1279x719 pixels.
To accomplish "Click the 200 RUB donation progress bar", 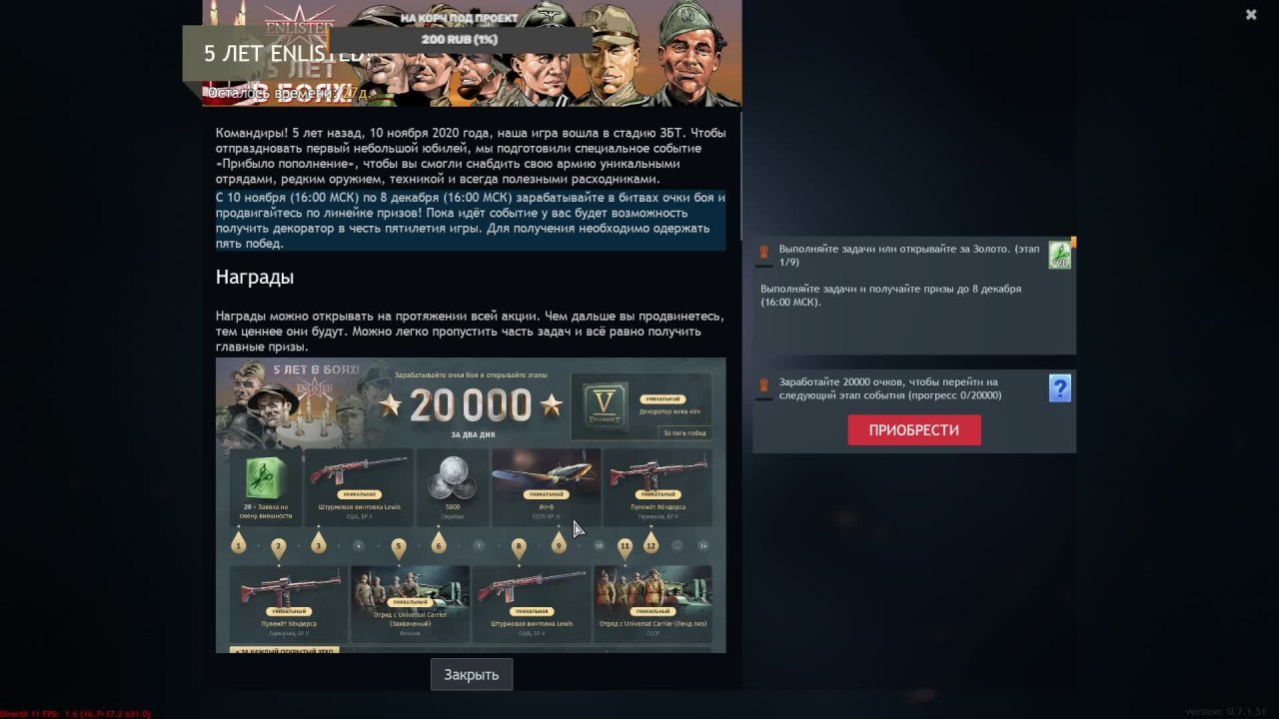I will (x=460, y=39).
